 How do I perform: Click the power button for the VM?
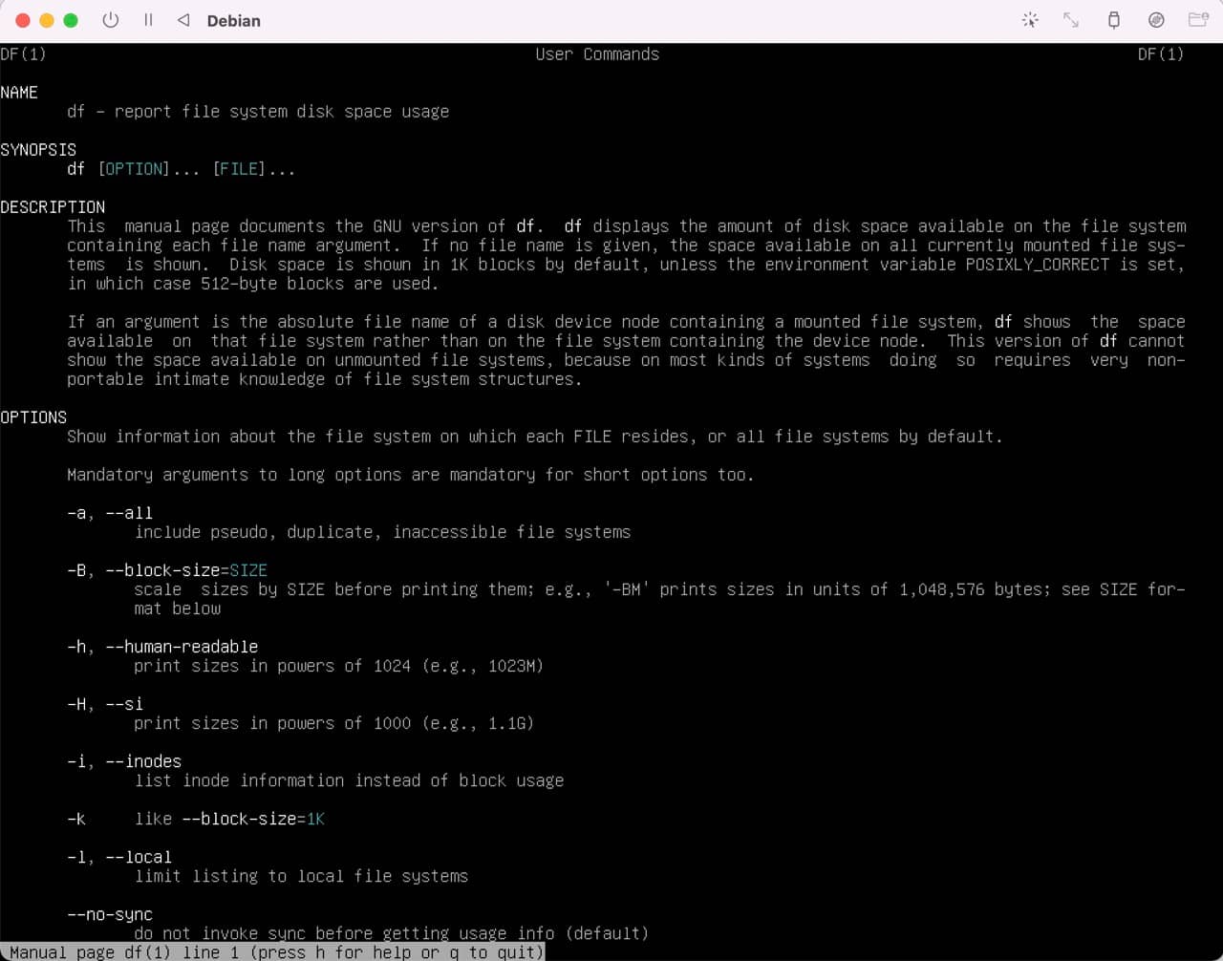click(x=111, y=20)
